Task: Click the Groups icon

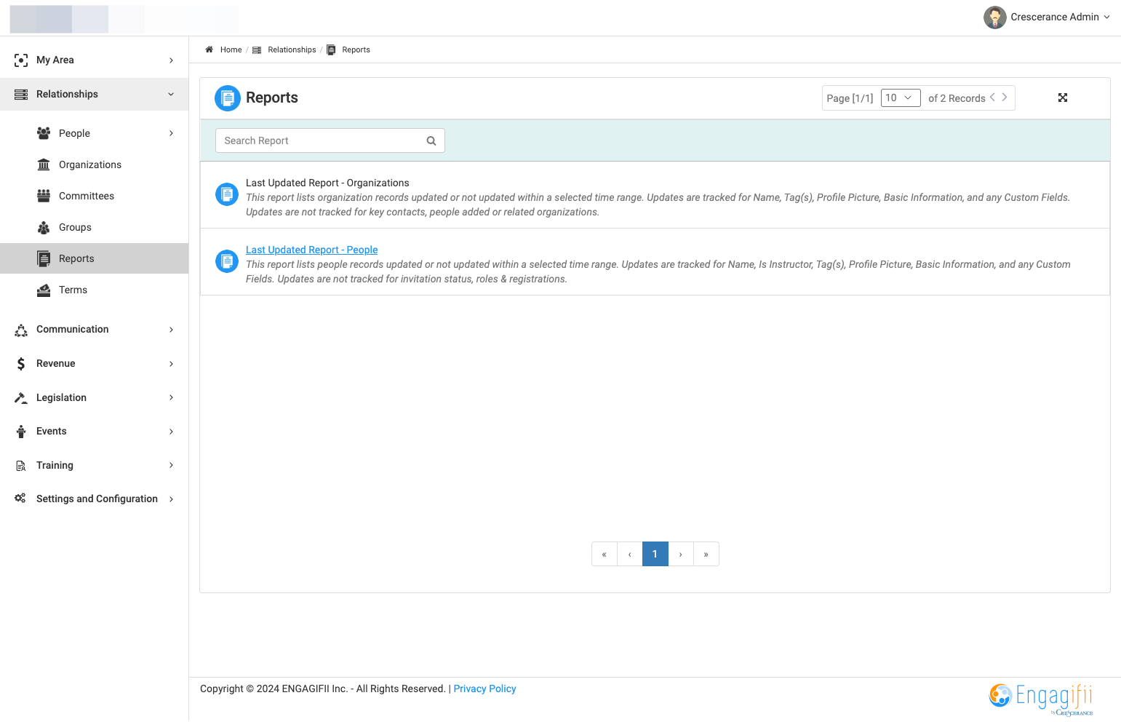Action: click(x=44, y=227)
